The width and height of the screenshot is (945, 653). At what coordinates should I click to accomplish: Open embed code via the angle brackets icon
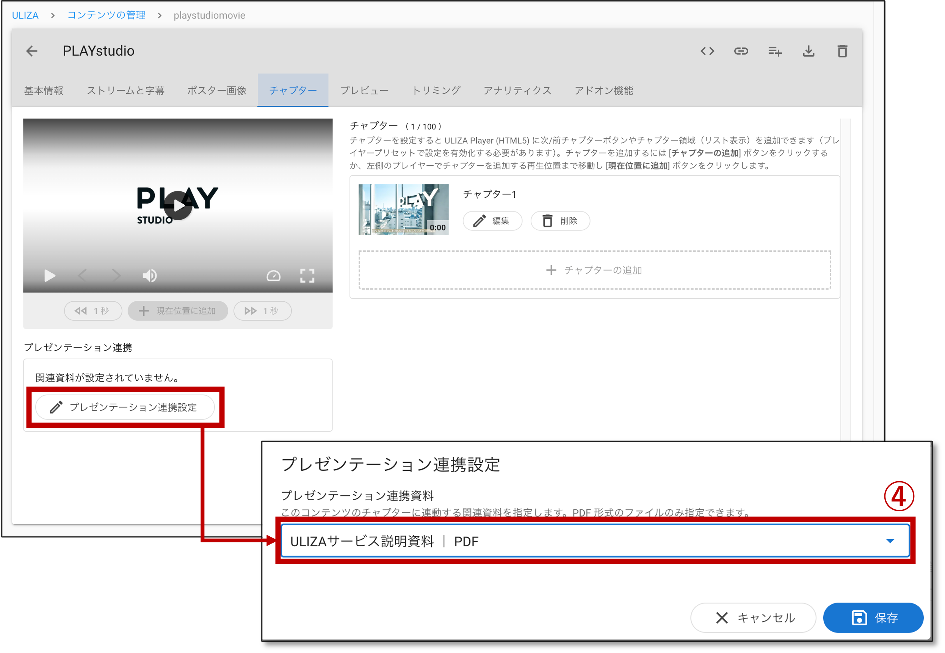click(x=708, y=51)
